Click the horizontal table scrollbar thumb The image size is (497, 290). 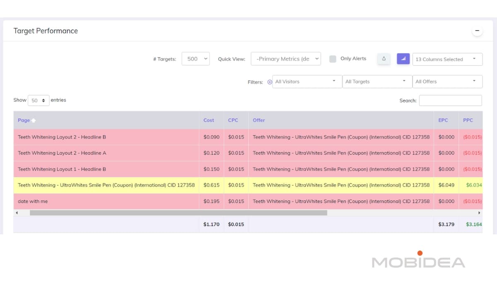pos(179,213)
